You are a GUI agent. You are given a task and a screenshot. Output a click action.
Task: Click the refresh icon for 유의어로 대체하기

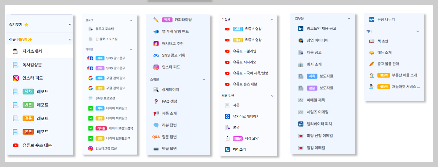point(227,116)
